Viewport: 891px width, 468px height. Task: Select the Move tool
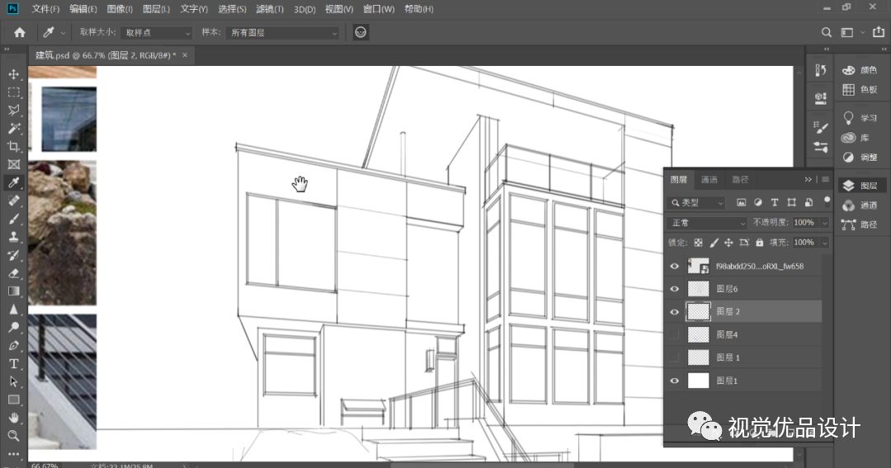click(14, 74)
